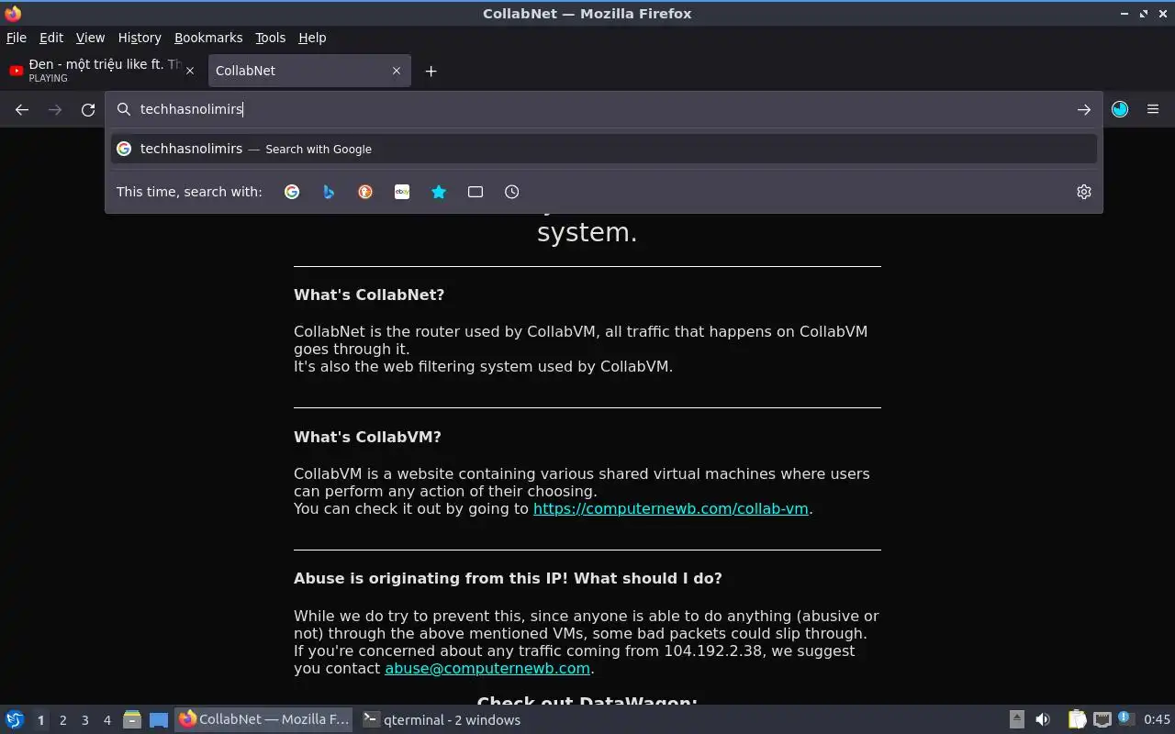
Task: Click the abuse@computernewb.com email link
Action: pyautogui.click(x=487, y=668)
